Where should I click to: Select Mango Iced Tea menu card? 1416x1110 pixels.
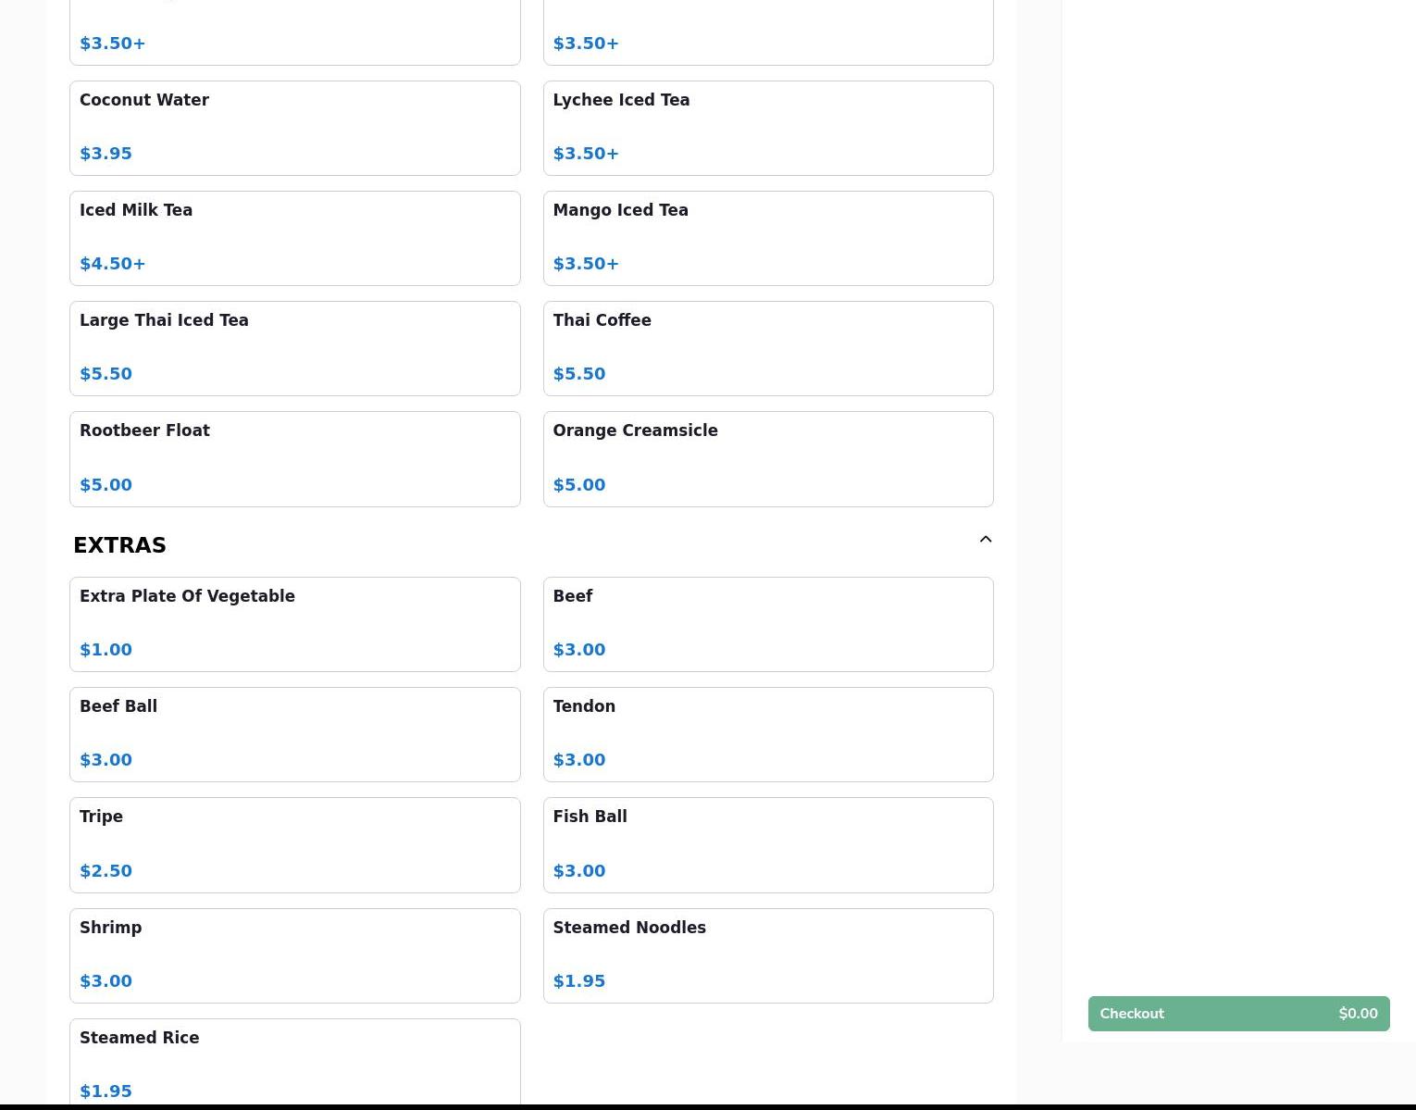coord(767,238)
